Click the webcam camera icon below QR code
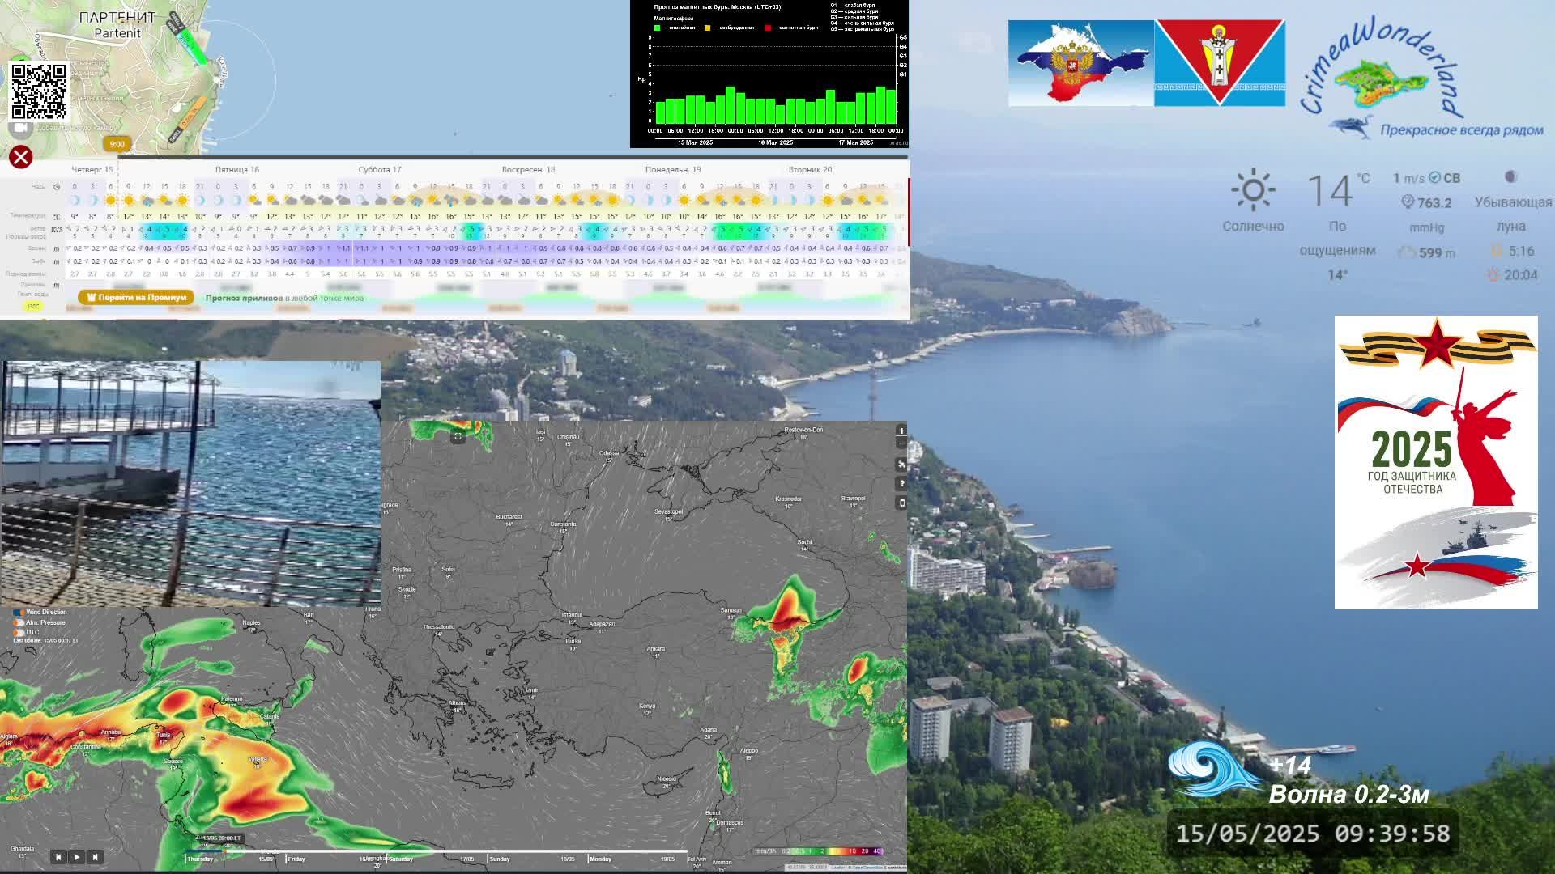Viewport: 1555px width, 874px height. click(x=20, y=128)
